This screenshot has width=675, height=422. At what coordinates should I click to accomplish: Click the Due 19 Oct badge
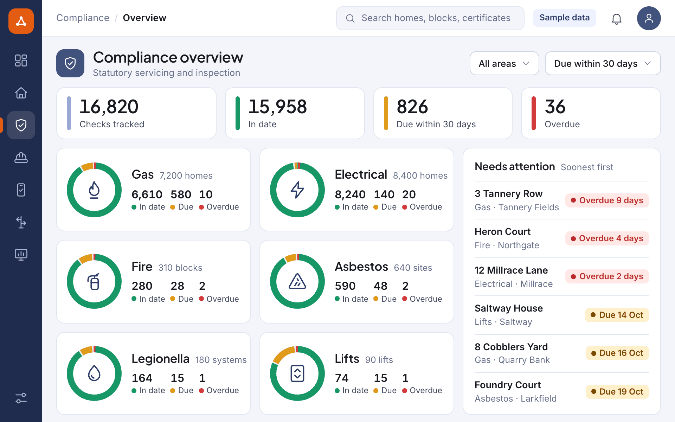click(617, 392)
